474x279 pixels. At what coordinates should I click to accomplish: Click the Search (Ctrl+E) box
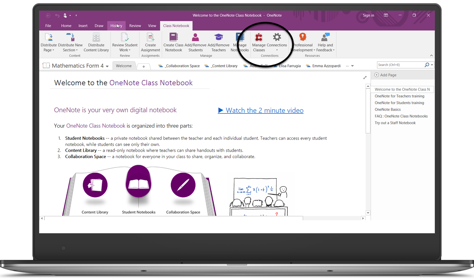(400, 65)
